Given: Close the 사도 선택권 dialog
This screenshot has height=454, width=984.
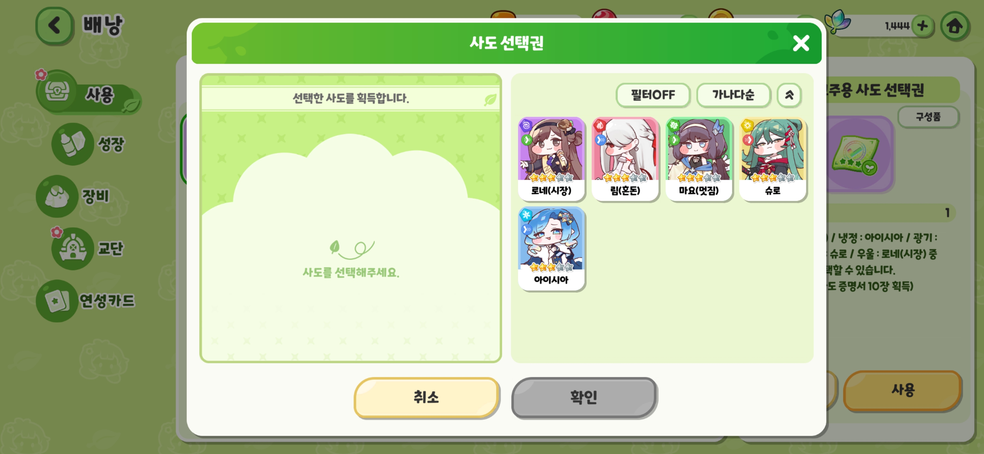Looking at the screenshot, I should [801, 43].
